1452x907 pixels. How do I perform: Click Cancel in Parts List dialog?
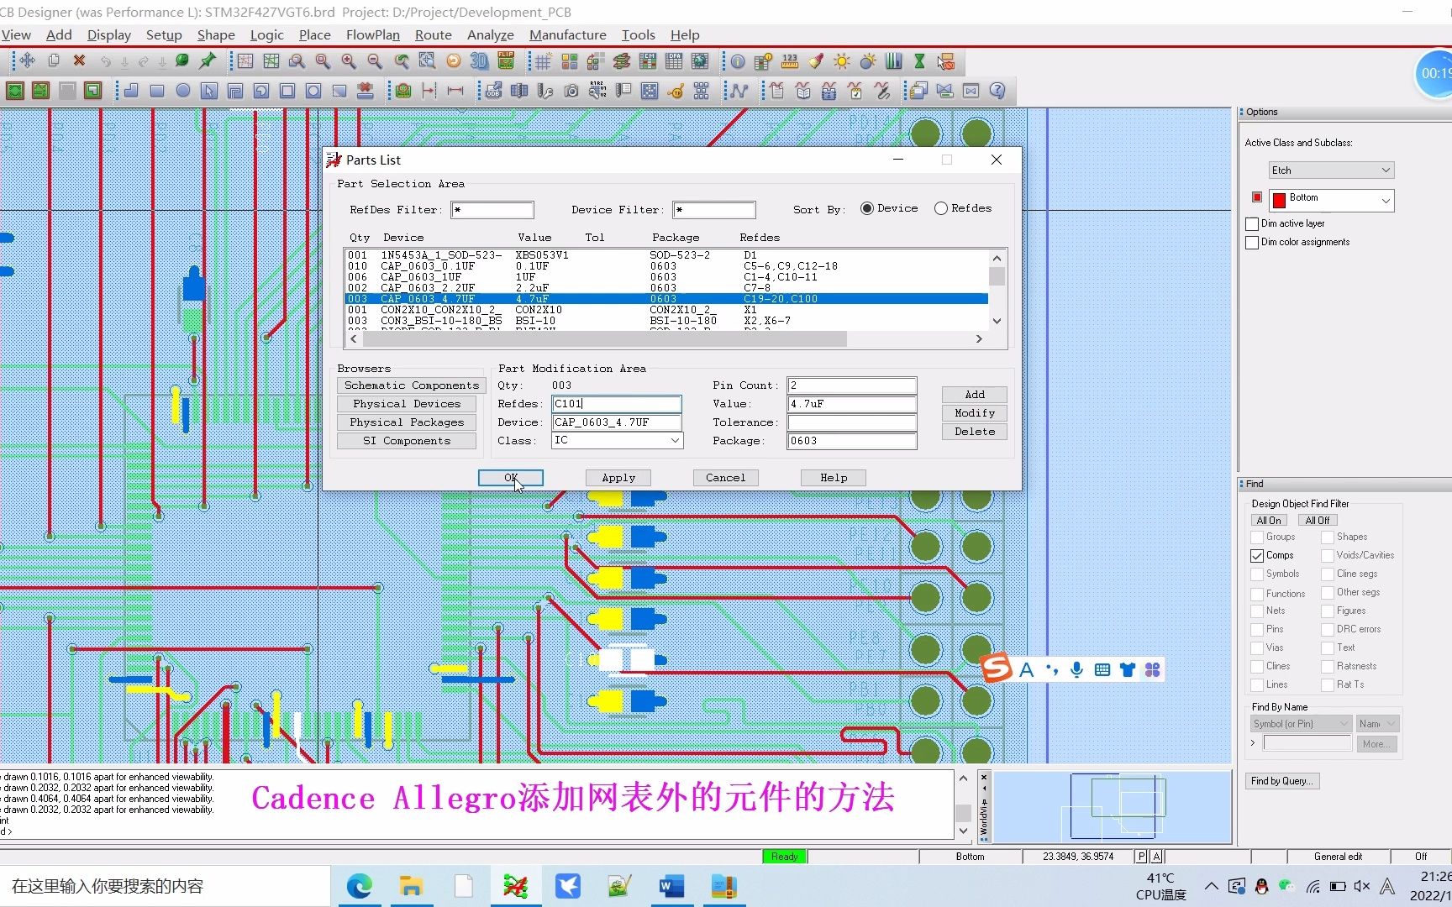pos(726,478)
